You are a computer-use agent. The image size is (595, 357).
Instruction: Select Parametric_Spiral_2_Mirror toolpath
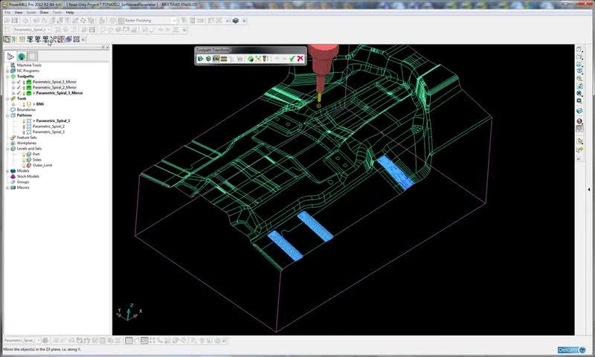54,87
